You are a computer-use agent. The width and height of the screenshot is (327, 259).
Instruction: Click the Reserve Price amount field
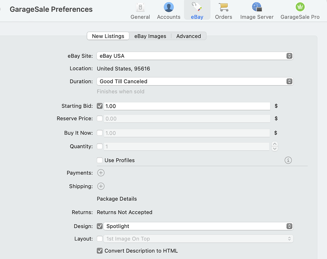[187, 119]
